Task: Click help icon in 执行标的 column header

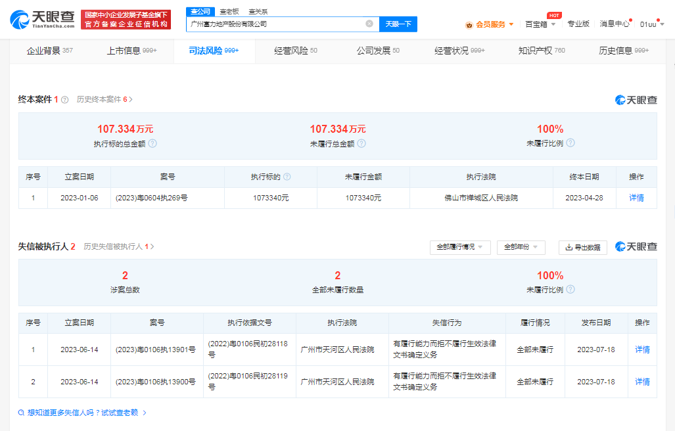Action: [287, 177]
